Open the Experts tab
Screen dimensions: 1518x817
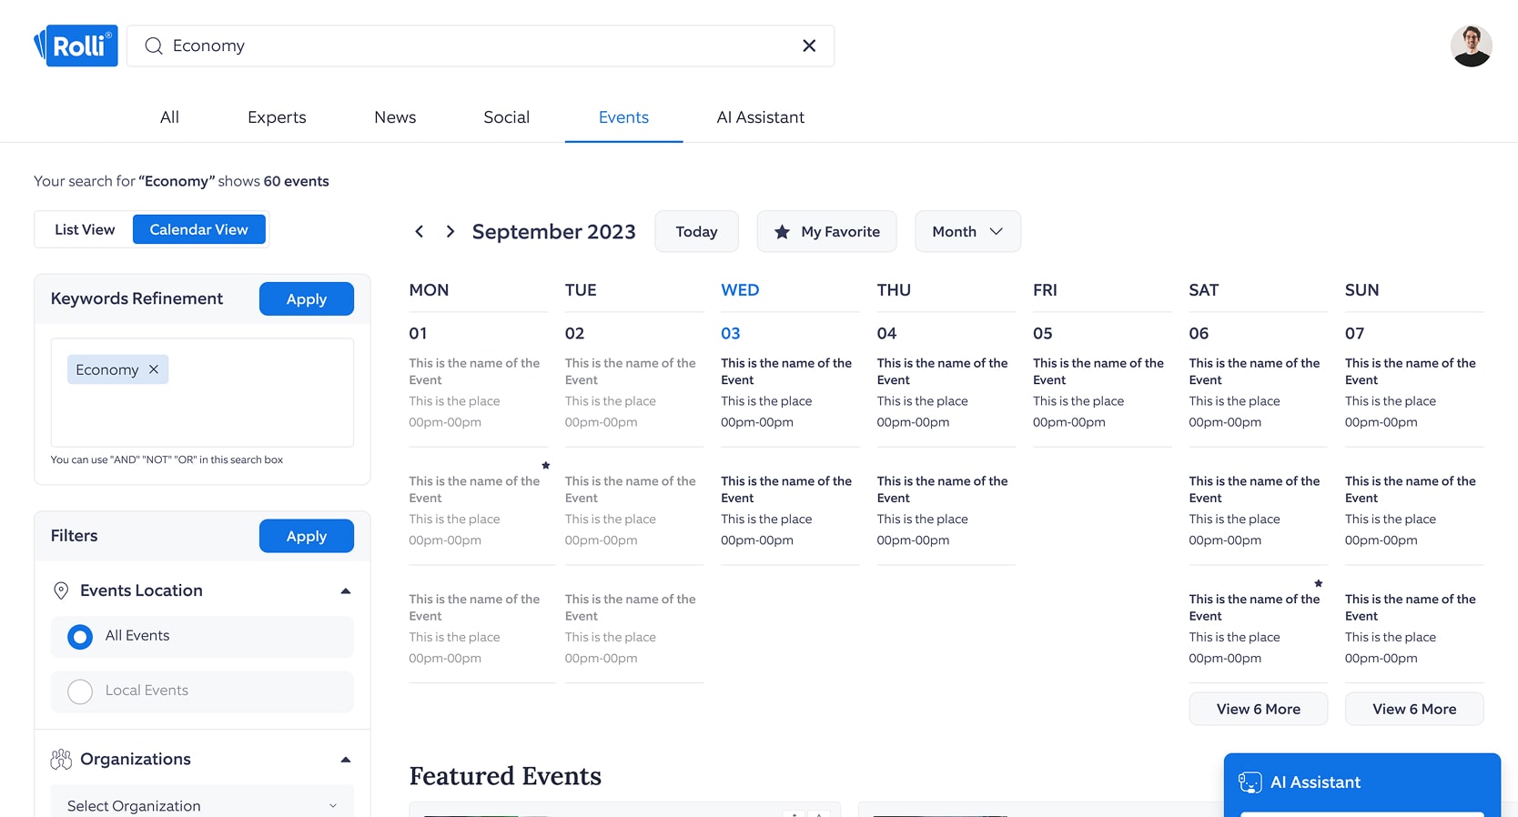click(x=277, y=117)
